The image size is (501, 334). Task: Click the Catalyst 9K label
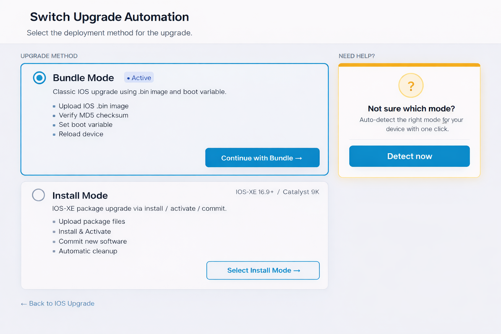point(301,192)
